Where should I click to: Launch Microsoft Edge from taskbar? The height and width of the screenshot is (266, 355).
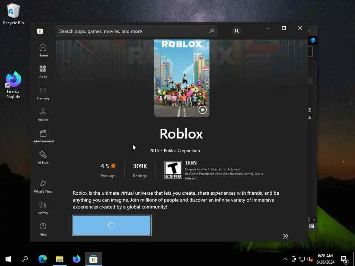pyautogui.click(x=43, y=259)
